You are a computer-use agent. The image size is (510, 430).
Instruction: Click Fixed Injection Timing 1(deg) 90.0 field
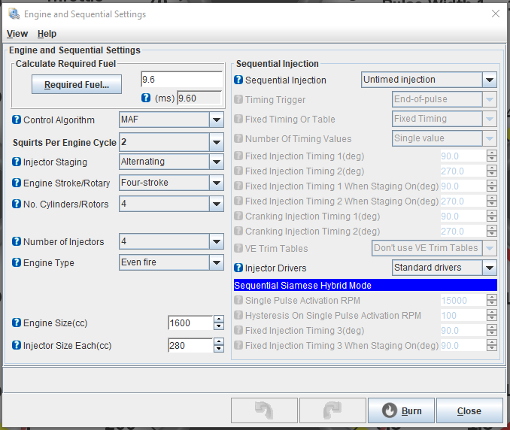(x=463, y=156)
